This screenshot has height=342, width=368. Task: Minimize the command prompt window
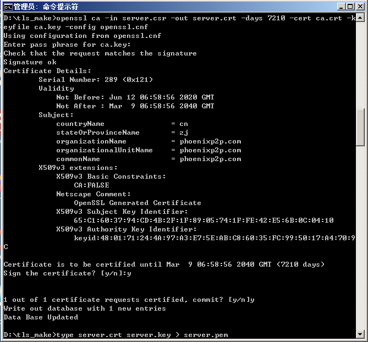coord(341,7)
